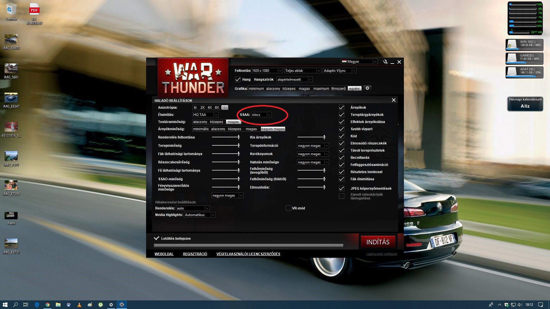Open the graphics settings gear icon

367,88
